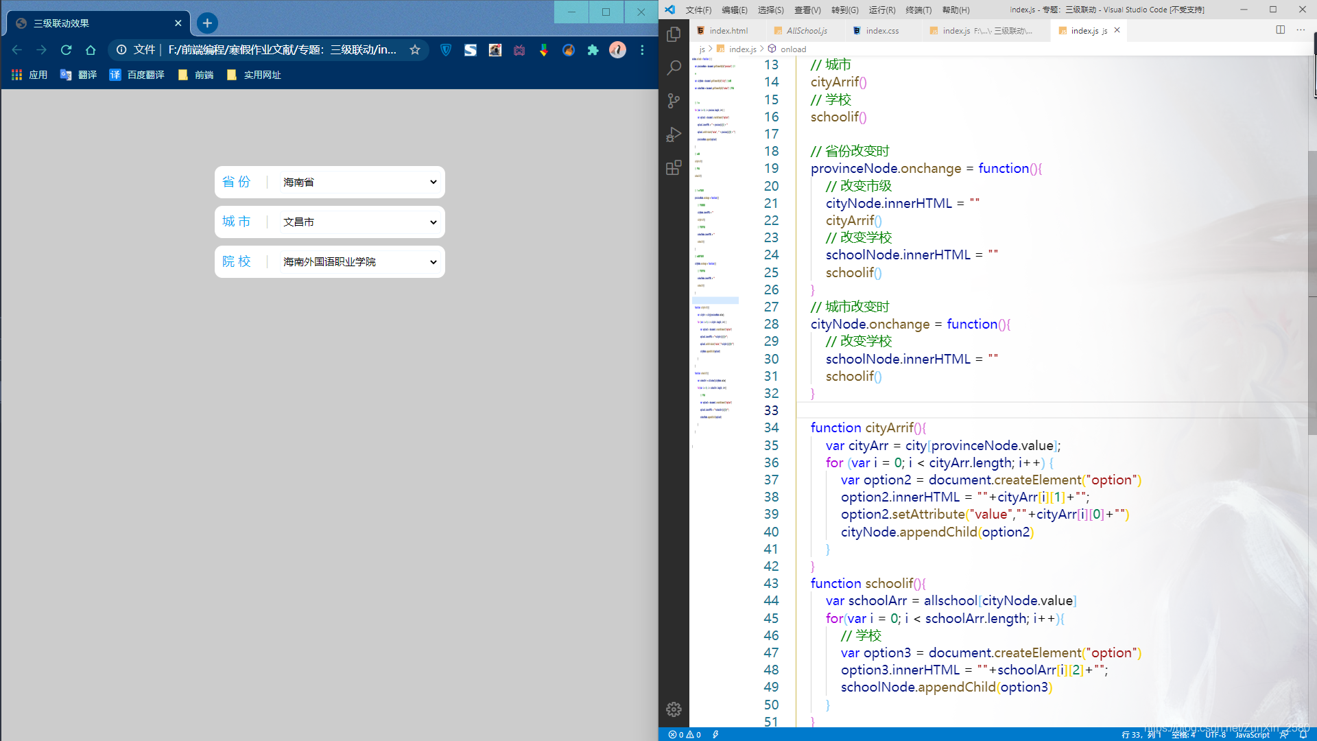
Task: Open the 终端(T) terminal menu
Action: pyautogui.click(x=918, y=10)
